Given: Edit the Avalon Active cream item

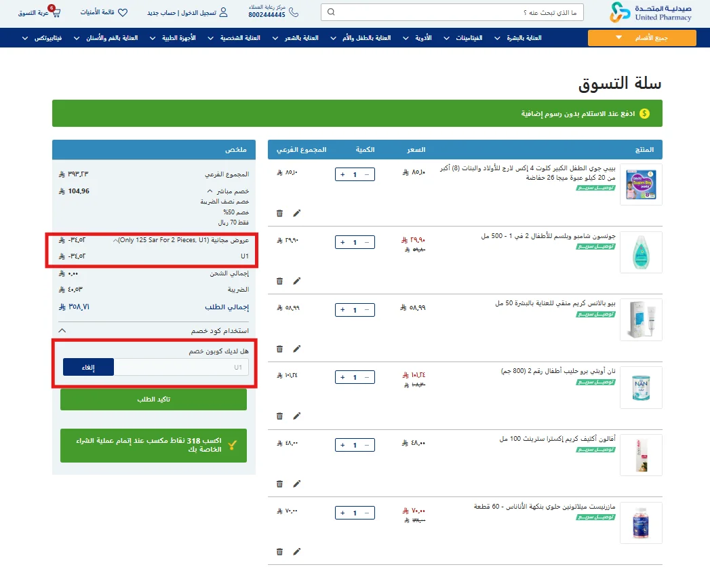Looking at the screenshot, I should pyautogui.click(x=296, y=484).
